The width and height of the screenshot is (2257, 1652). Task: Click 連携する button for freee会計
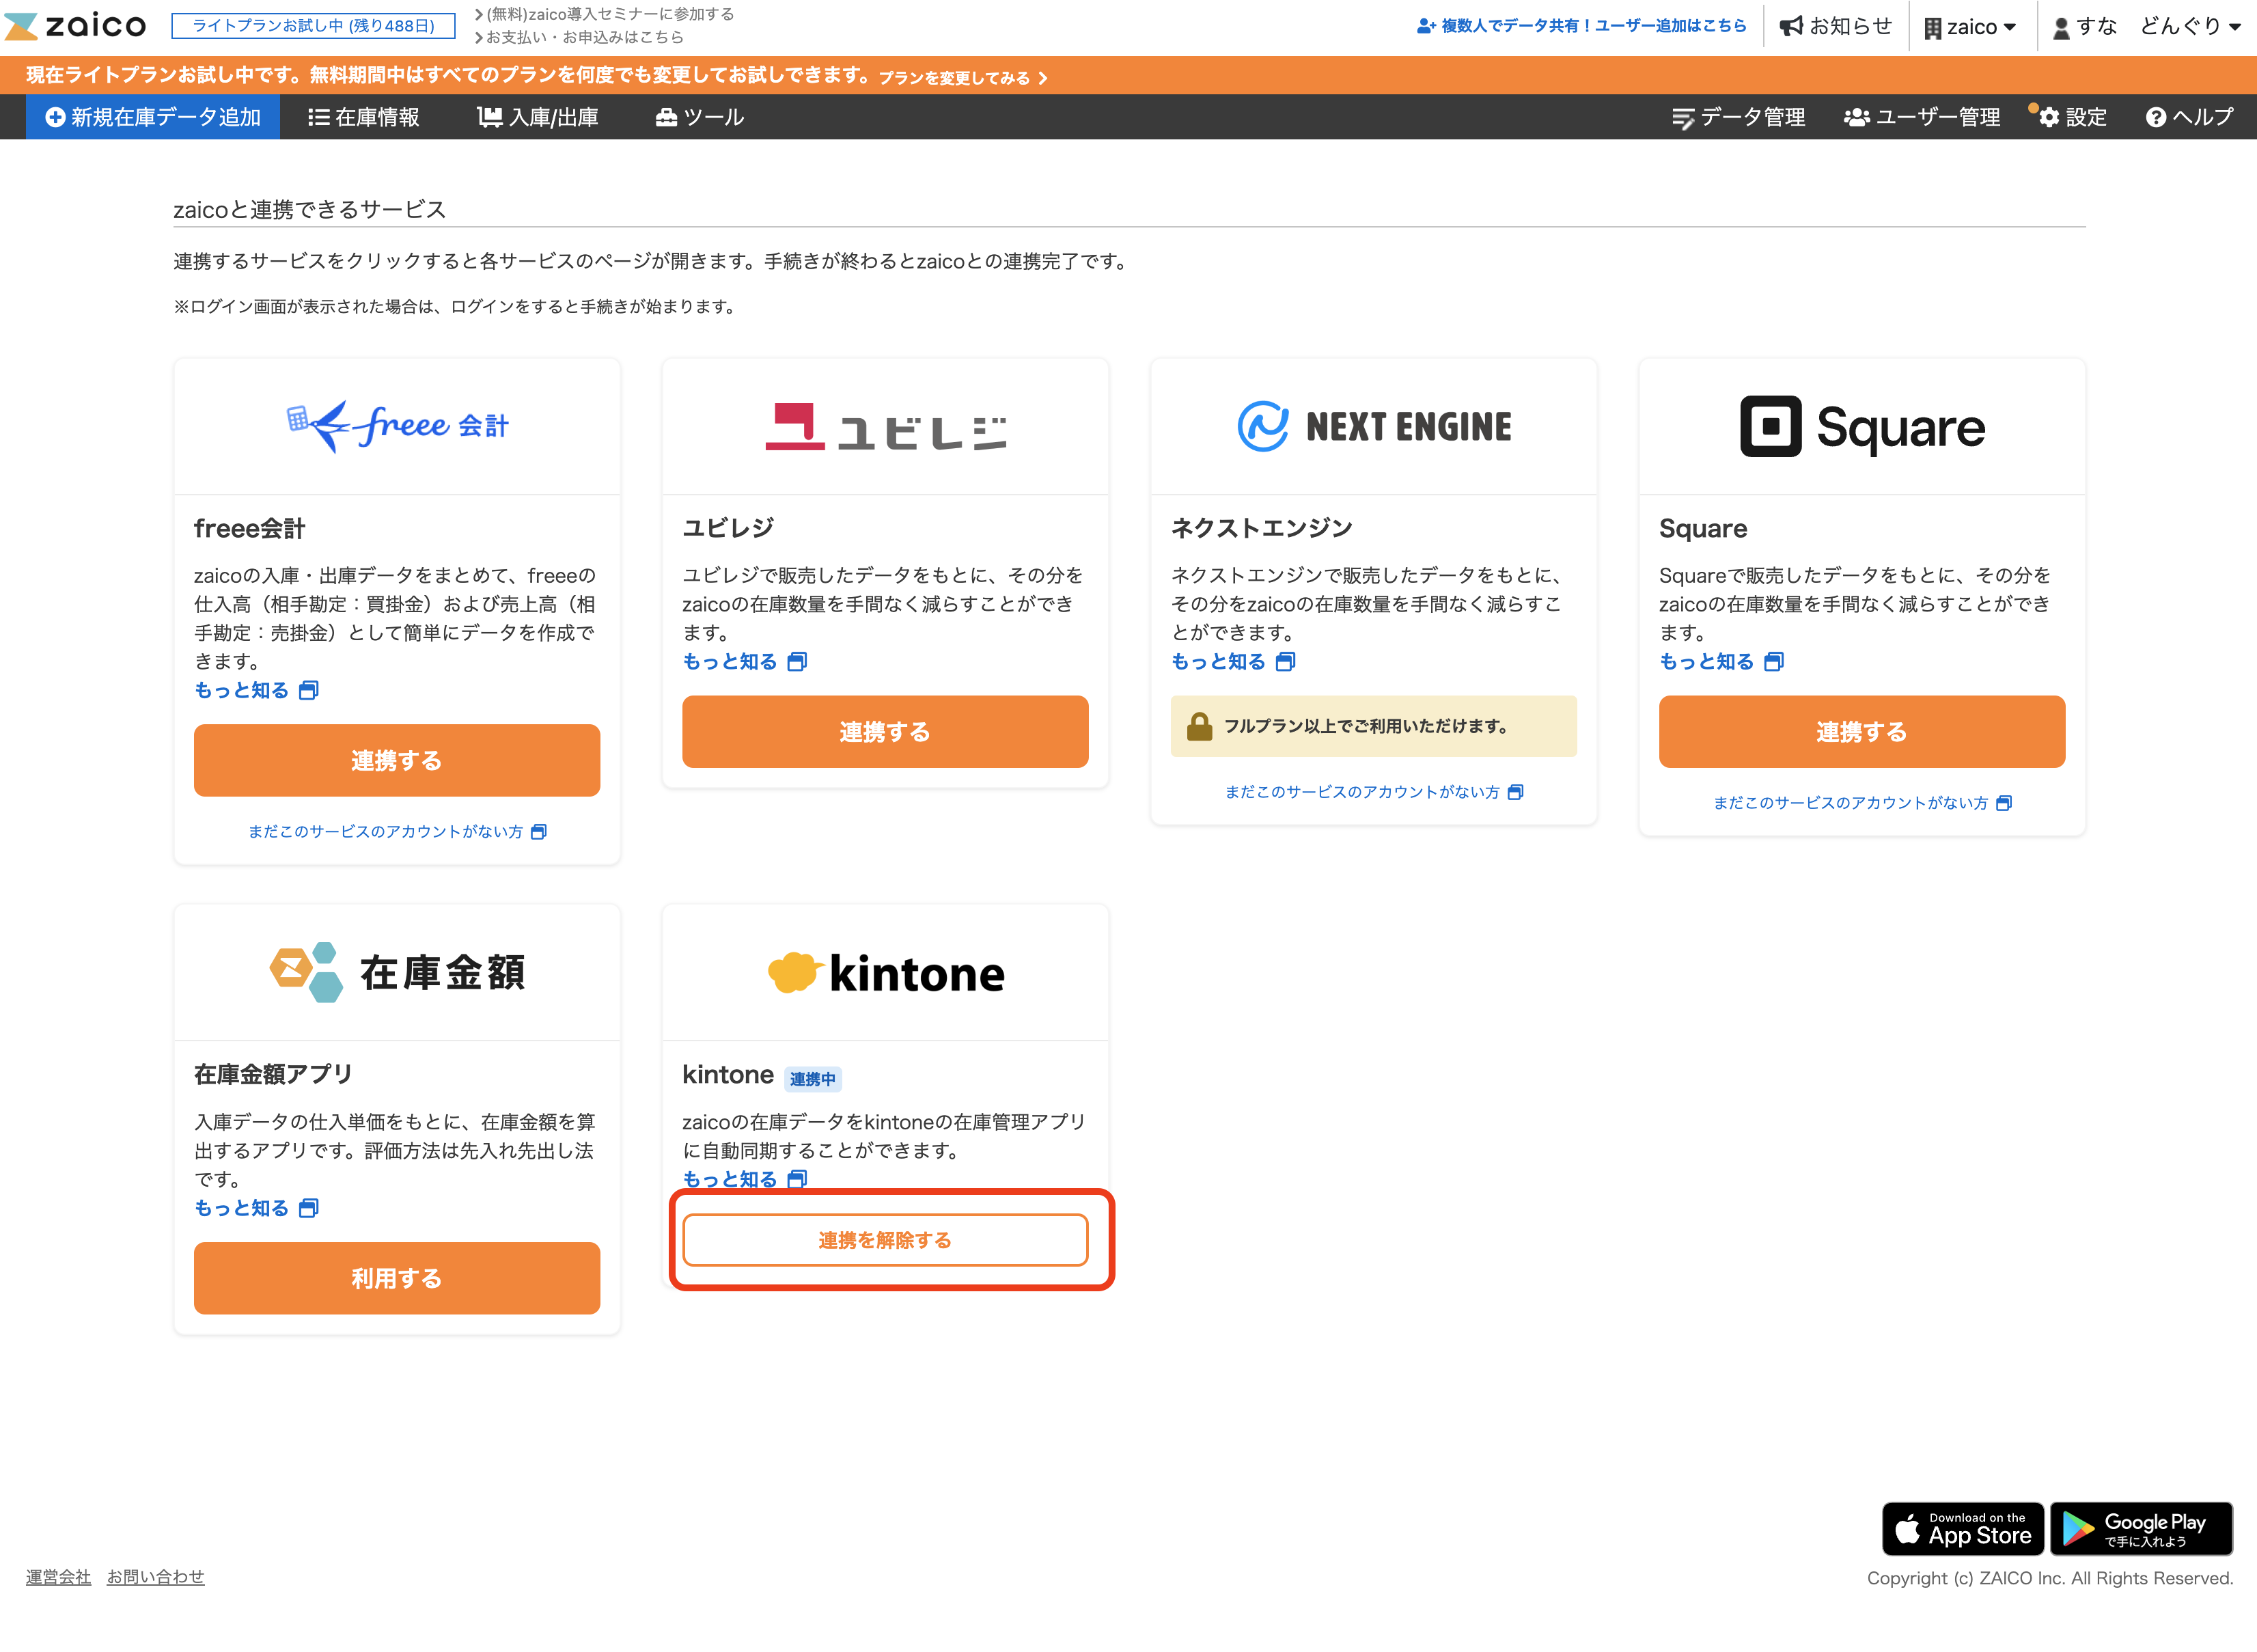397,760
